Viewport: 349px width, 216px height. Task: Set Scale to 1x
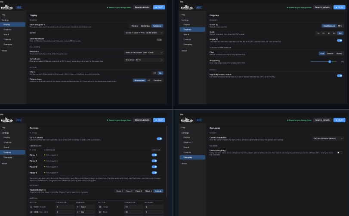tap(318, 33)
